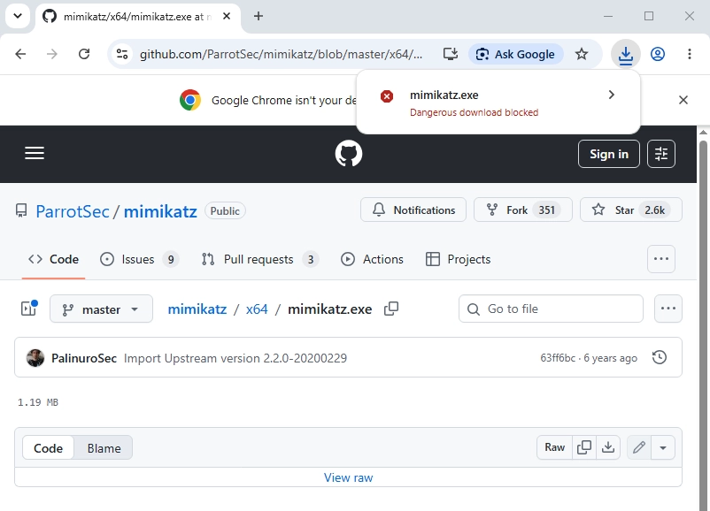
Task: Switch to the Issues tab
Action: pos(140,259)
